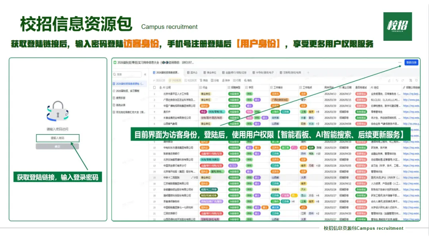429x240 pixels.
Task: Switch to the 金融/银行/保险/证券 tab
Action: 234,72
